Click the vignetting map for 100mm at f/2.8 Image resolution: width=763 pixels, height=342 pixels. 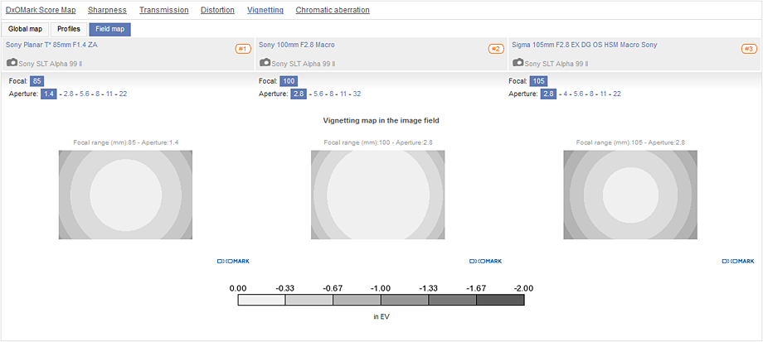click(x=377, y=195)
